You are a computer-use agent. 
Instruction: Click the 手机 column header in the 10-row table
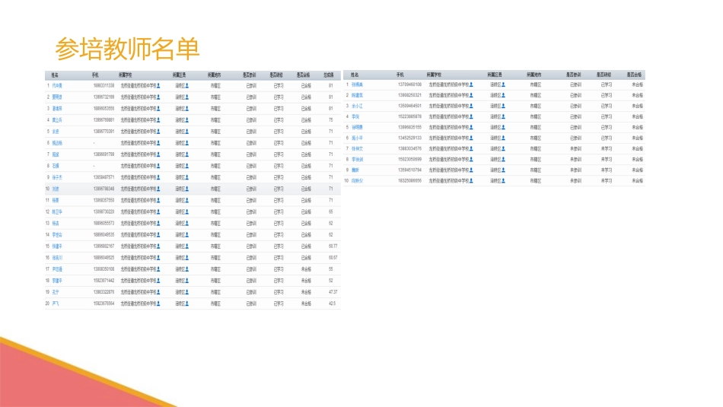tap(400, 75)
